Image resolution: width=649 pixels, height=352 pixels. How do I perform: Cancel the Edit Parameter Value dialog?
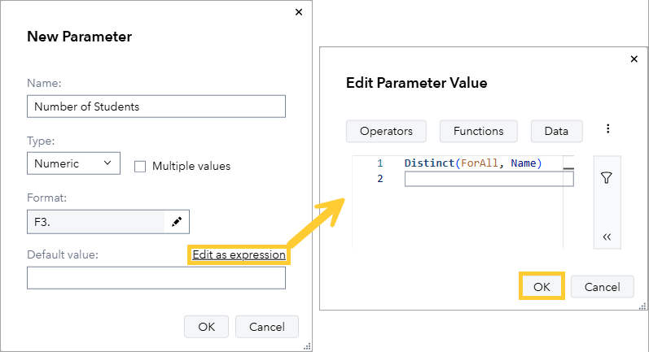[602, 286]
